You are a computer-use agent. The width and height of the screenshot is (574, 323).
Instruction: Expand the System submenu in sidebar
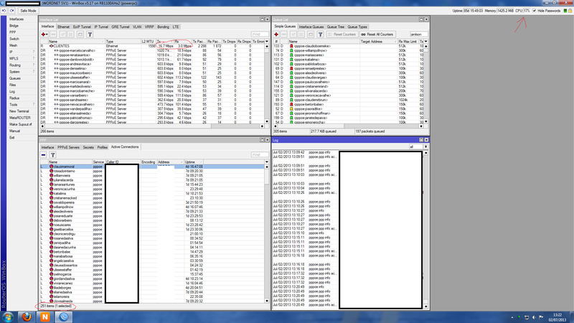pyautogui.click(x=22, y=72)
